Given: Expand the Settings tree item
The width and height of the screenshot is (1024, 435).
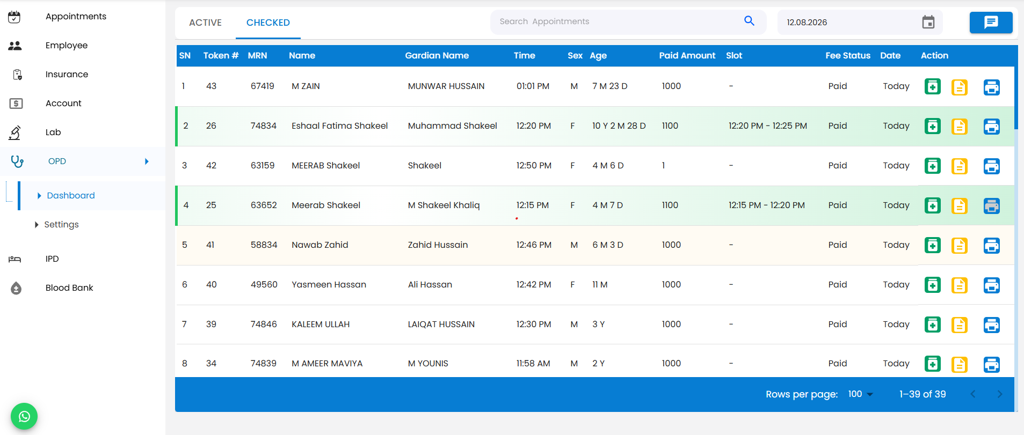Looking at the screenshot, I should [x=37, y=225].
